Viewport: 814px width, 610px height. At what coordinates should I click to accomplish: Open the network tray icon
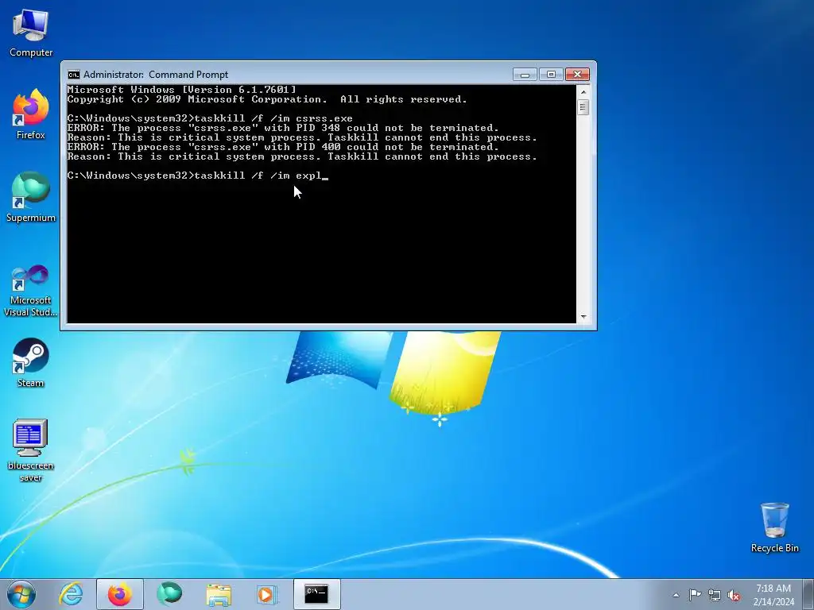[x=715, y=595]
